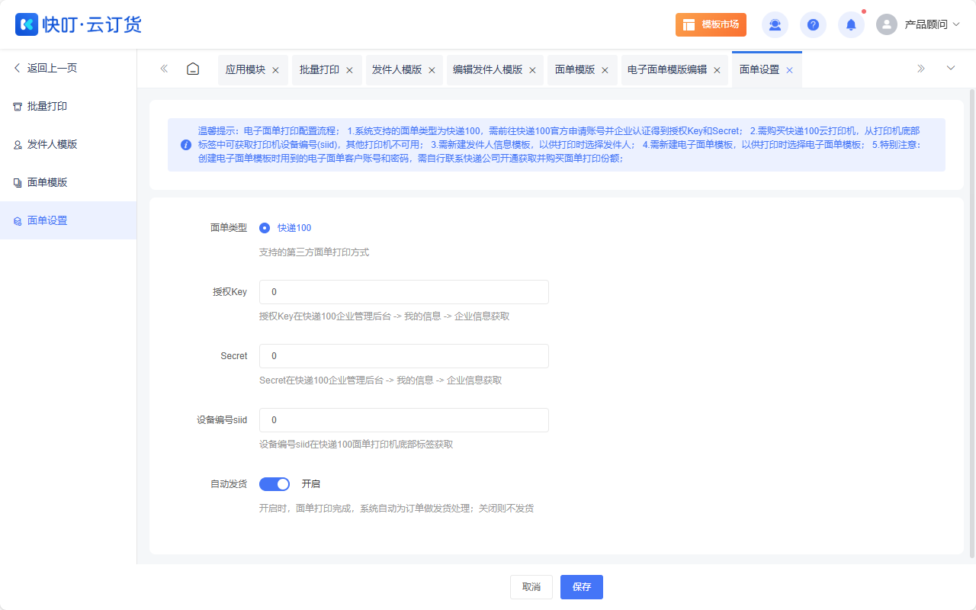976x610 pixels.
Task: Open 面单设置 in the sidebar
Action: coord(69,220)
